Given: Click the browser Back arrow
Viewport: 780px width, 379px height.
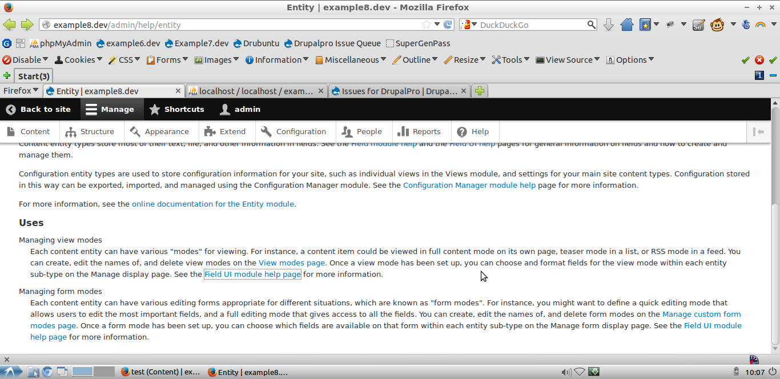Looking at the screenshot, I should pyautogui.click(x=9, y=25).
